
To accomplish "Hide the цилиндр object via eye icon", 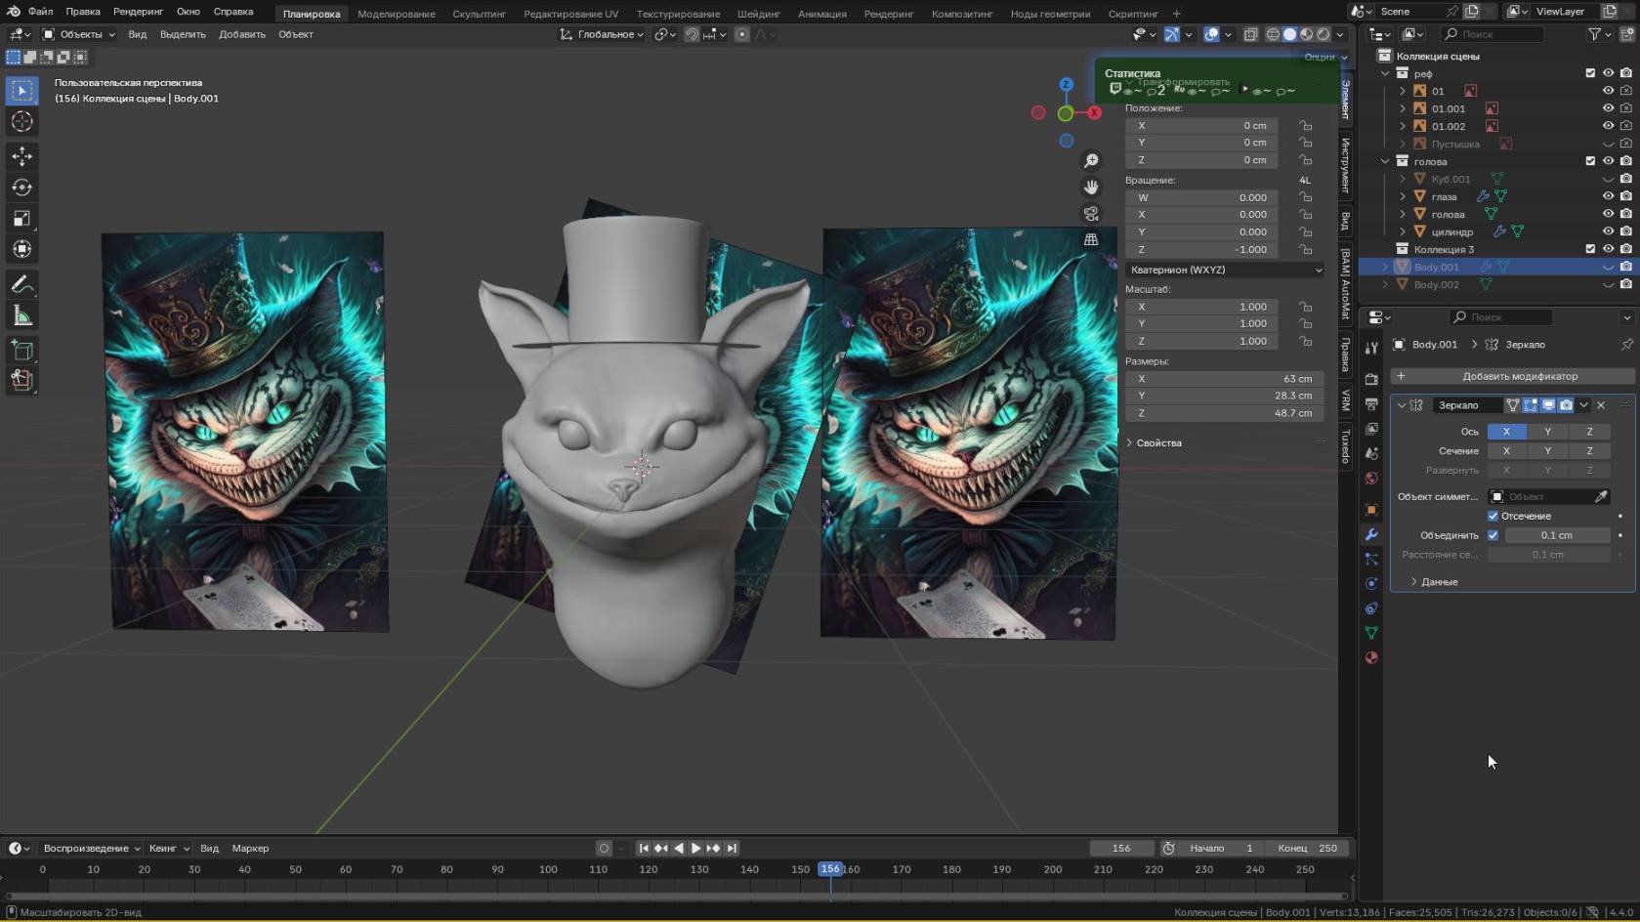I will tap(1608, 231).
